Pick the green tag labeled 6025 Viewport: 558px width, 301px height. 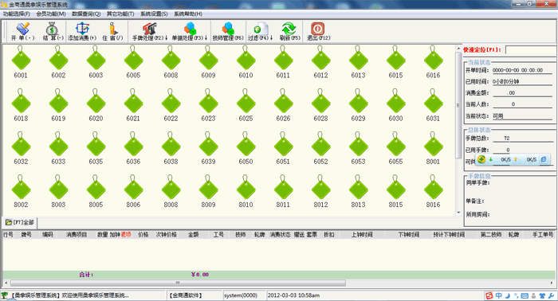246,105
